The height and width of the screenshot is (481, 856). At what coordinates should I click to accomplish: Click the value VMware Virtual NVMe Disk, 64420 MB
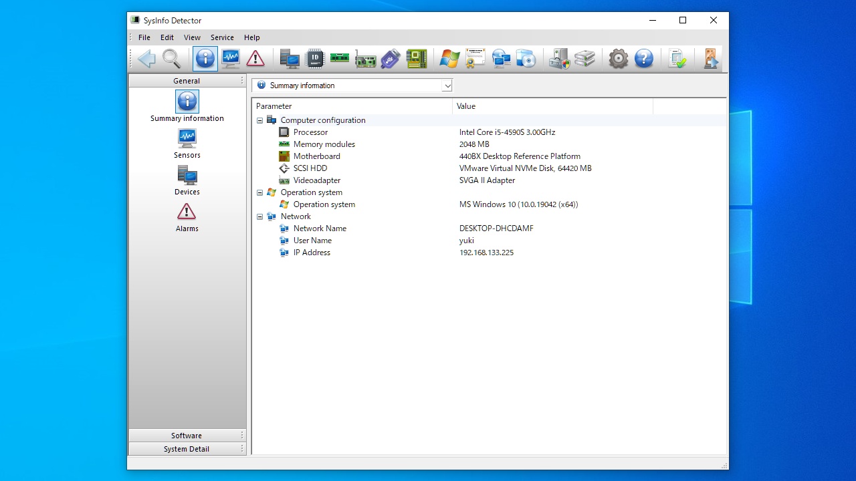[525, 168]
